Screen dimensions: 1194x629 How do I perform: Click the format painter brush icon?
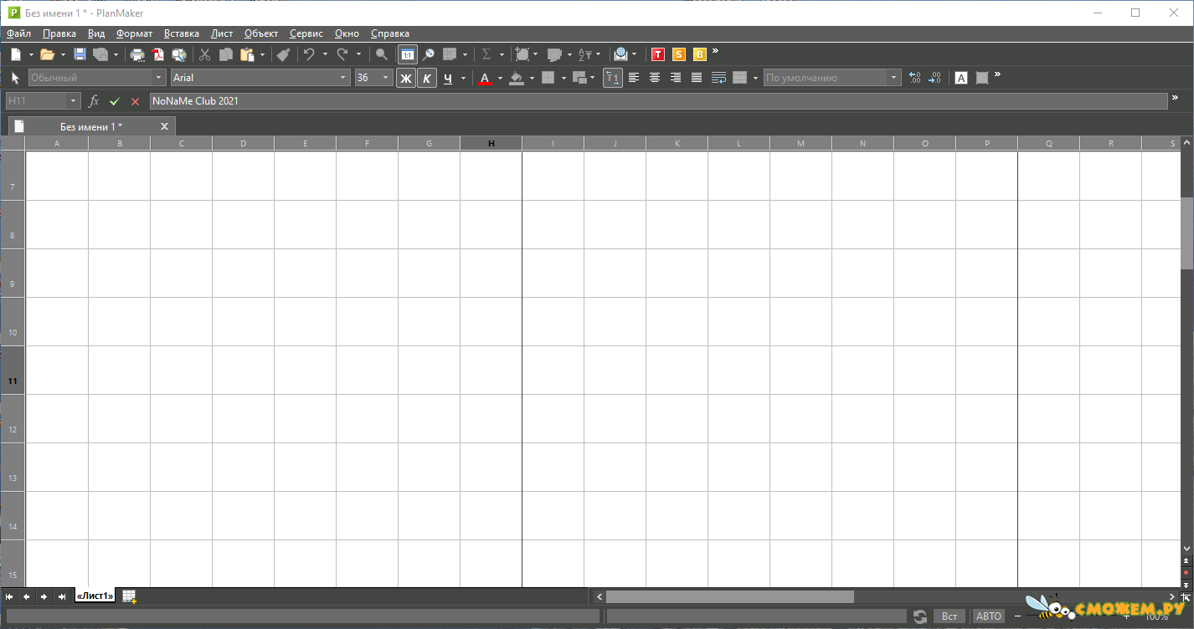click(x=283, y=54)
